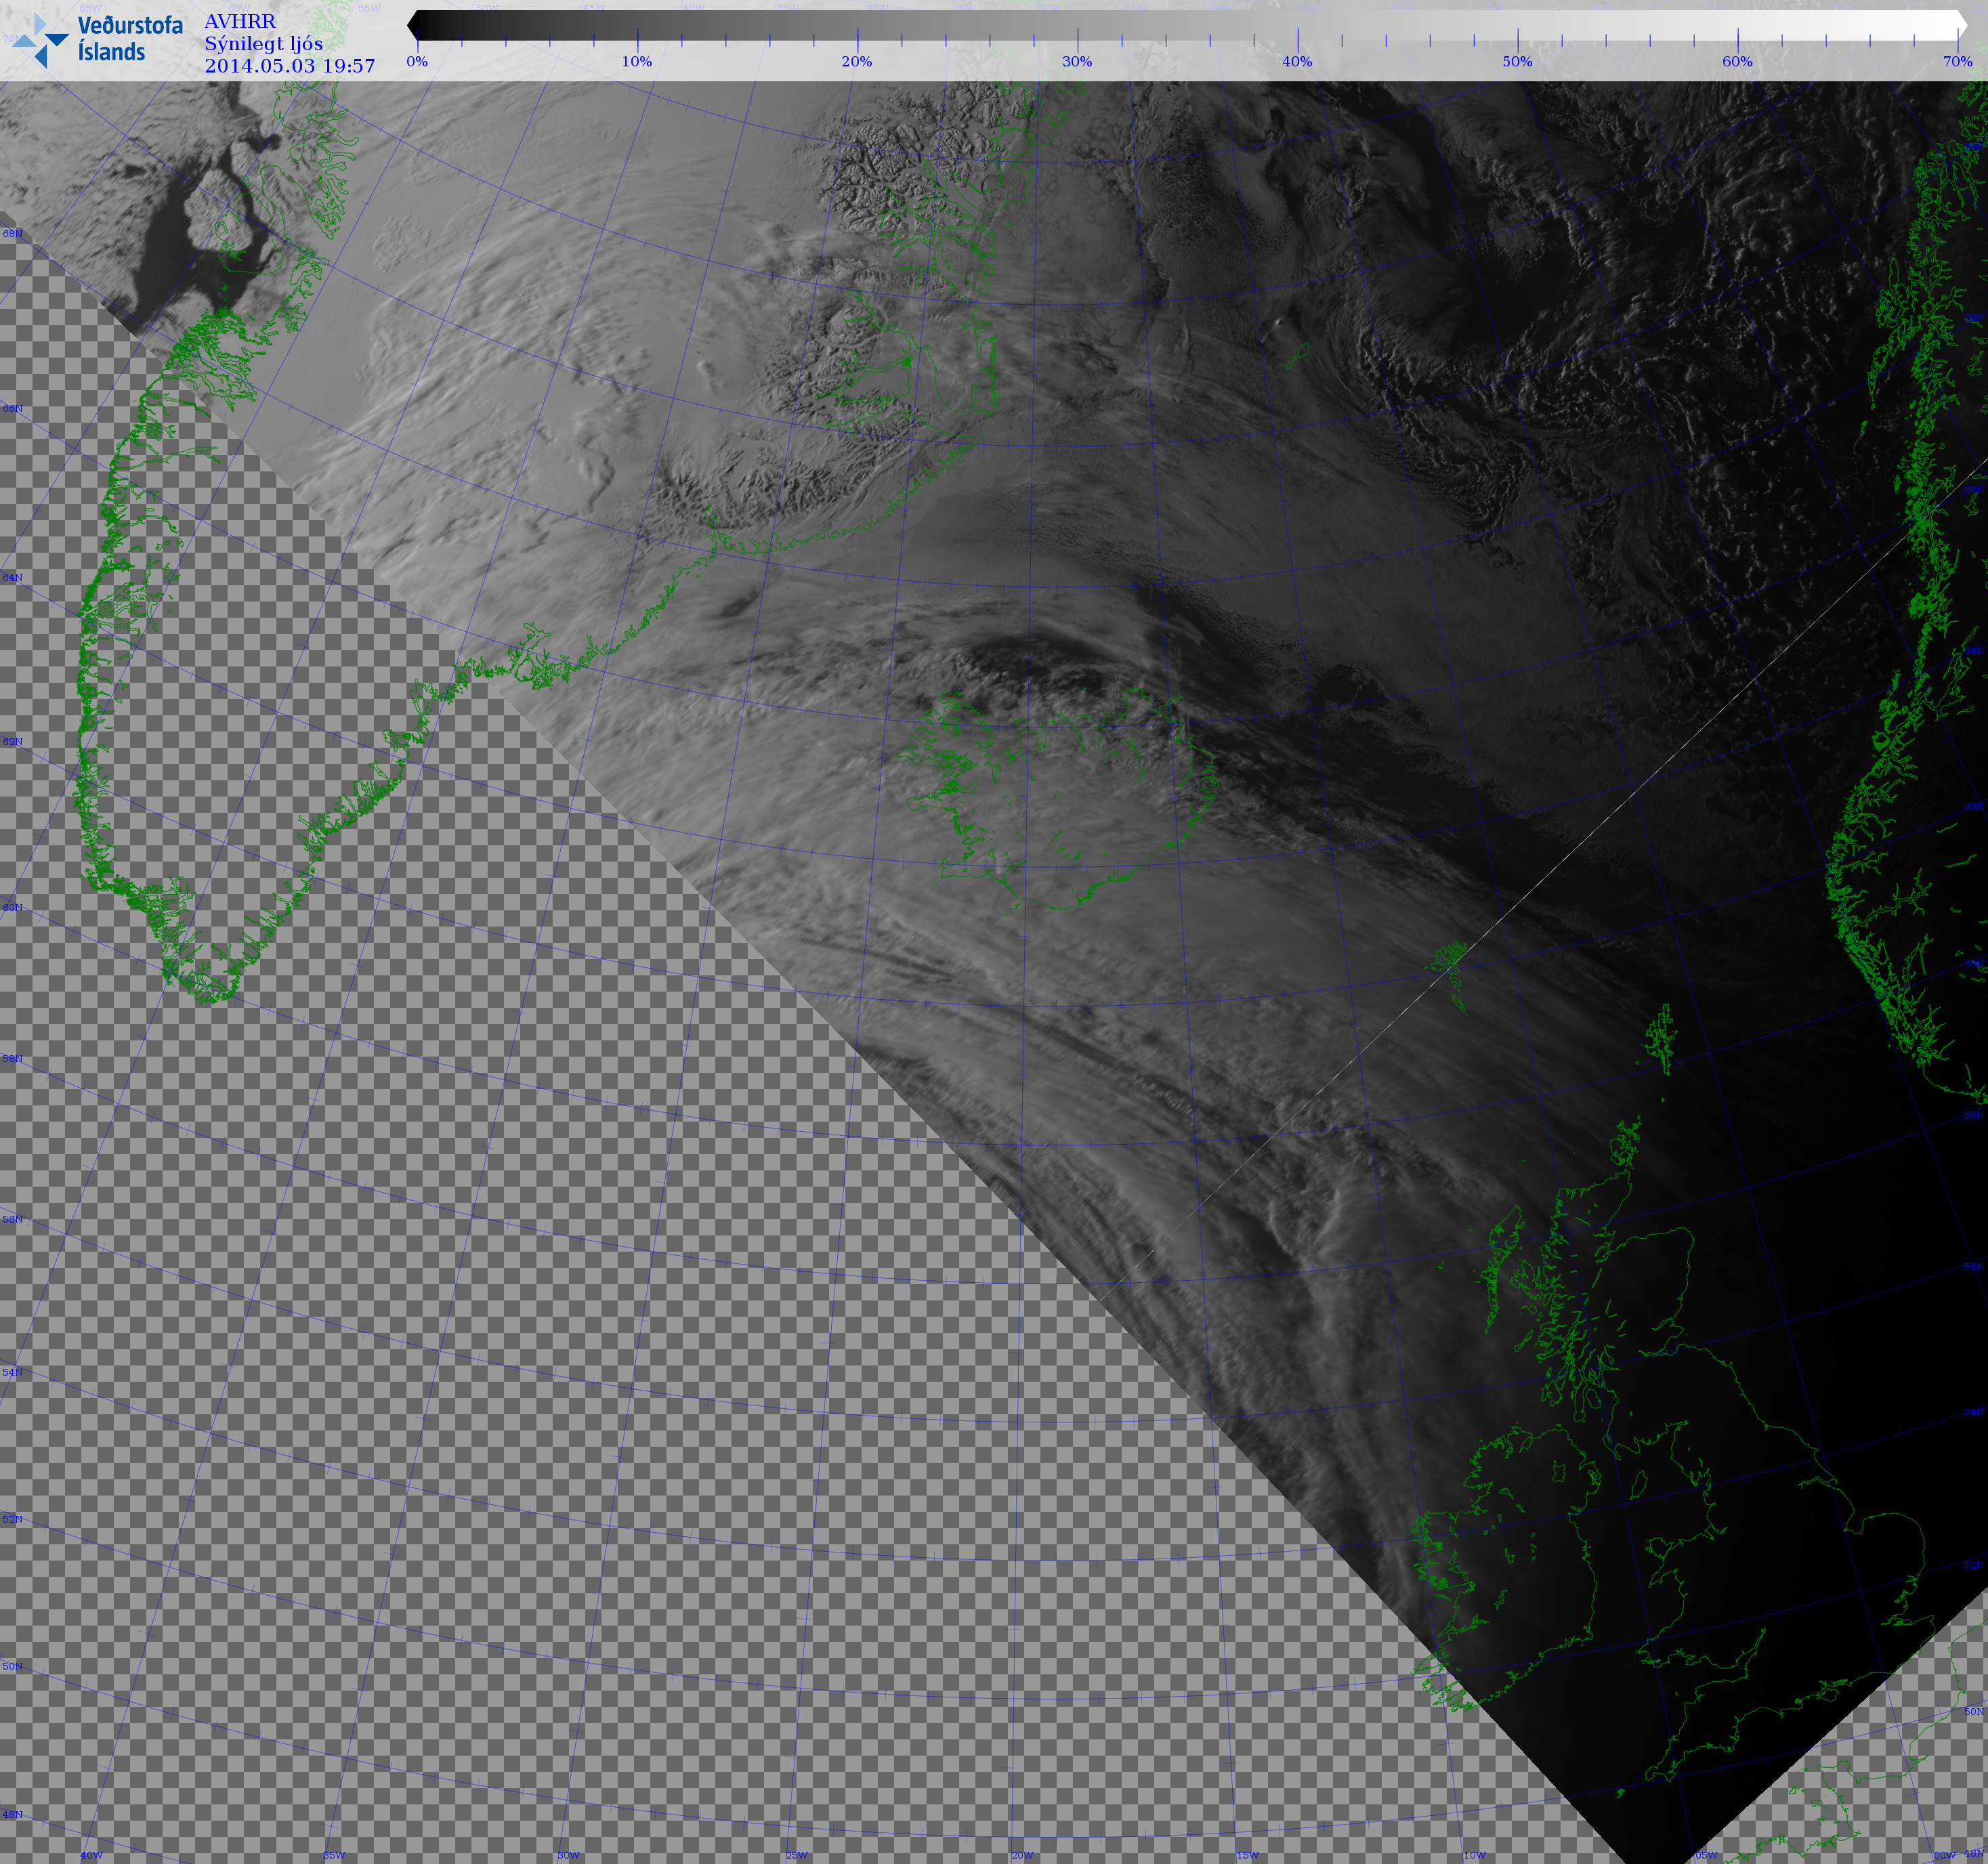Click the 30% label on the color scale

(x=1077, y=62)
